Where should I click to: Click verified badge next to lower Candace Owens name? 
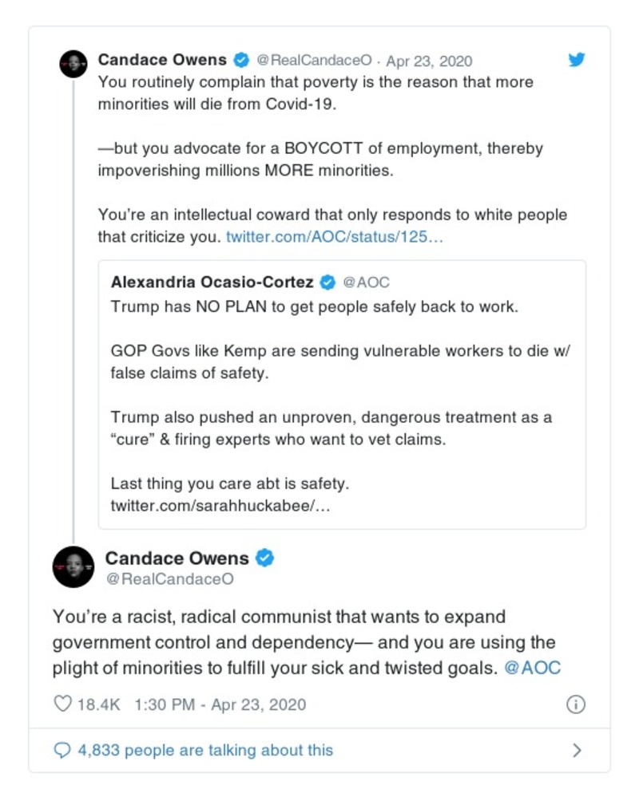(x=264, y=558)
